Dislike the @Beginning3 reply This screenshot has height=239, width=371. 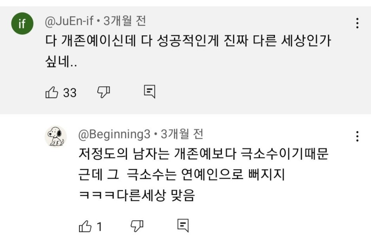click(x=136, y=226)
